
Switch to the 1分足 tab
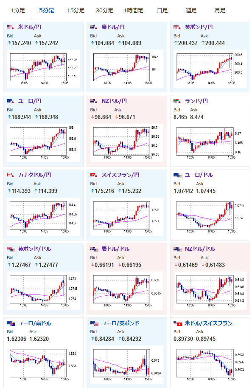18,10
